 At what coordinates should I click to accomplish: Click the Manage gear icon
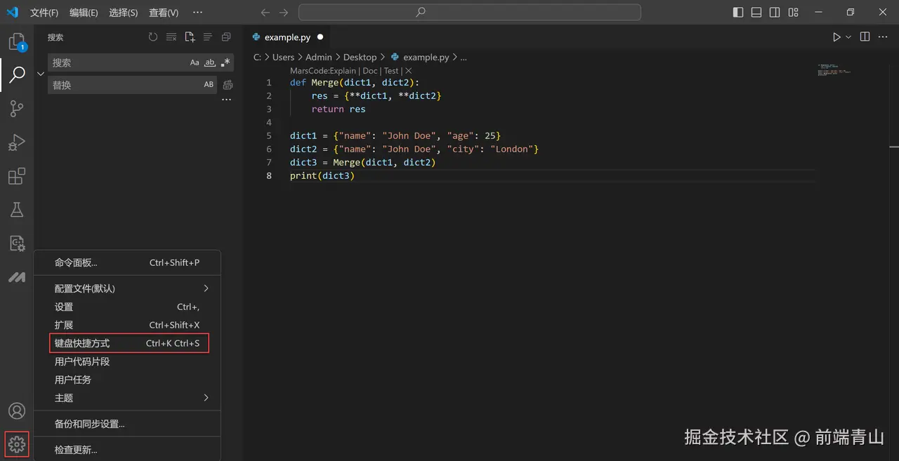tap(17, 444)
